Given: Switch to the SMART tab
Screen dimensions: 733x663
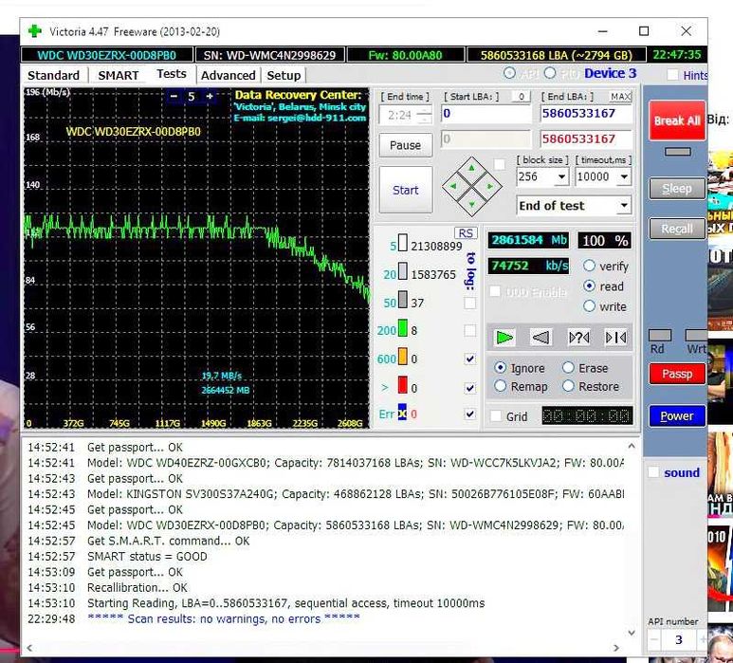Looking at the screenshot, I should pos(118,75).
